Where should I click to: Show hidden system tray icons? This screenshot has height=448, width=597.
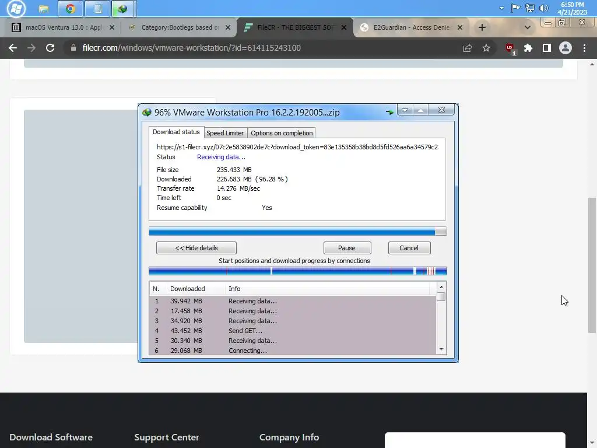[x=501, y=8]
